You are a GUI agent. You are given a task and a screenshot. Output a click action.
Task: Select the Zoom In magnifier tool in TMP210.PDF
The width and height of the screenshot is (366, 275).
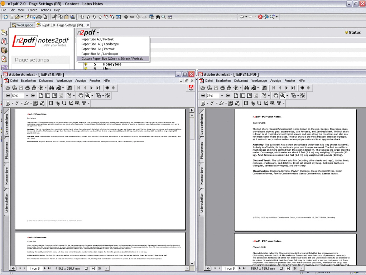tap(88, 96)
